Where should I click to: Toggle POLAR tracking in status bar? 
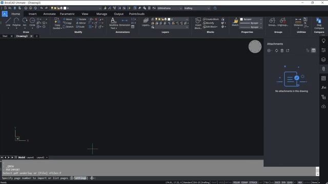coord(236,182)
